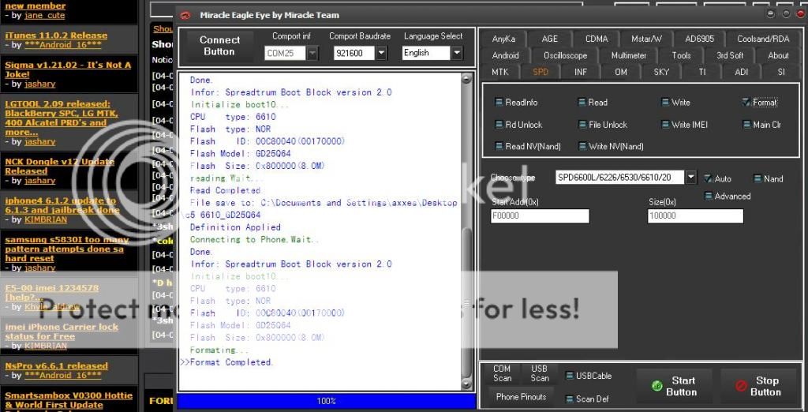Click log line Format Completed
808x412 pixels.
231,362
